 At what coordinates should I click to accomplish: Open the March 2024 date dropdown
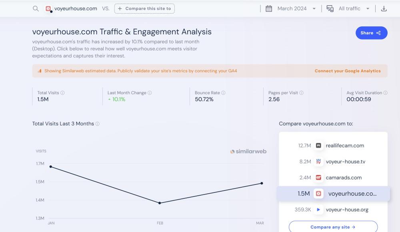coord(296,8)
